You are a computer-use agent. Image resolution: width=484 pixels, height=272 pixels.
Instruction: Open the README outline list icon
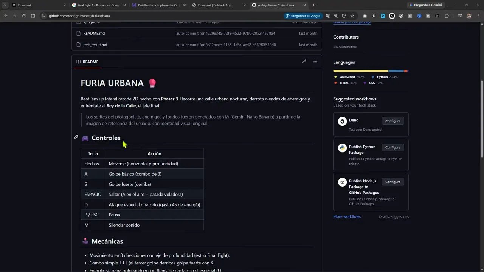click(315, 62)
